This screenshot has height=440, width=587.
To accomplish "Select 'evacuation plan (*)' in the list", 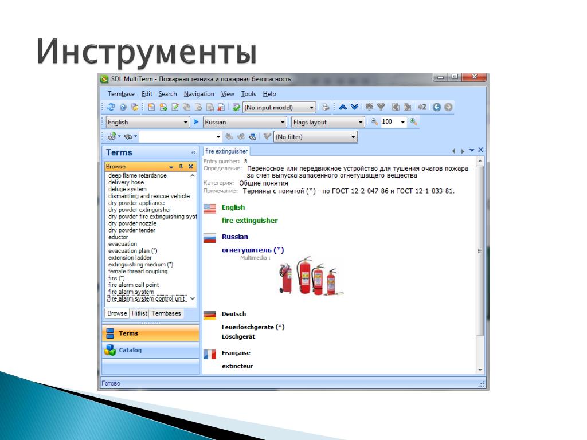I will point(132,251).
